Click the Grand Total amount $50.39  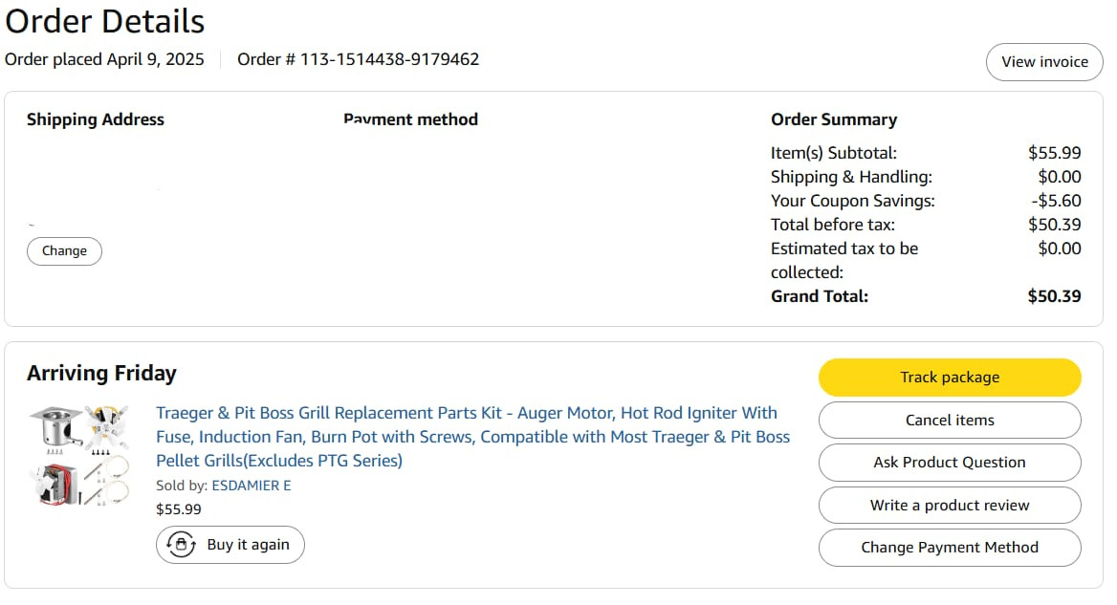click(x=1054, y=296)
